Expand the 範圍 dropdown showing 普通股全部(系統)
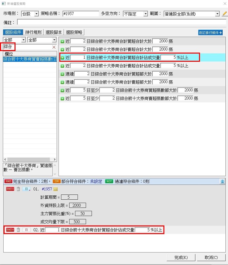The image size is (228, 265). [x=217, y=14]
